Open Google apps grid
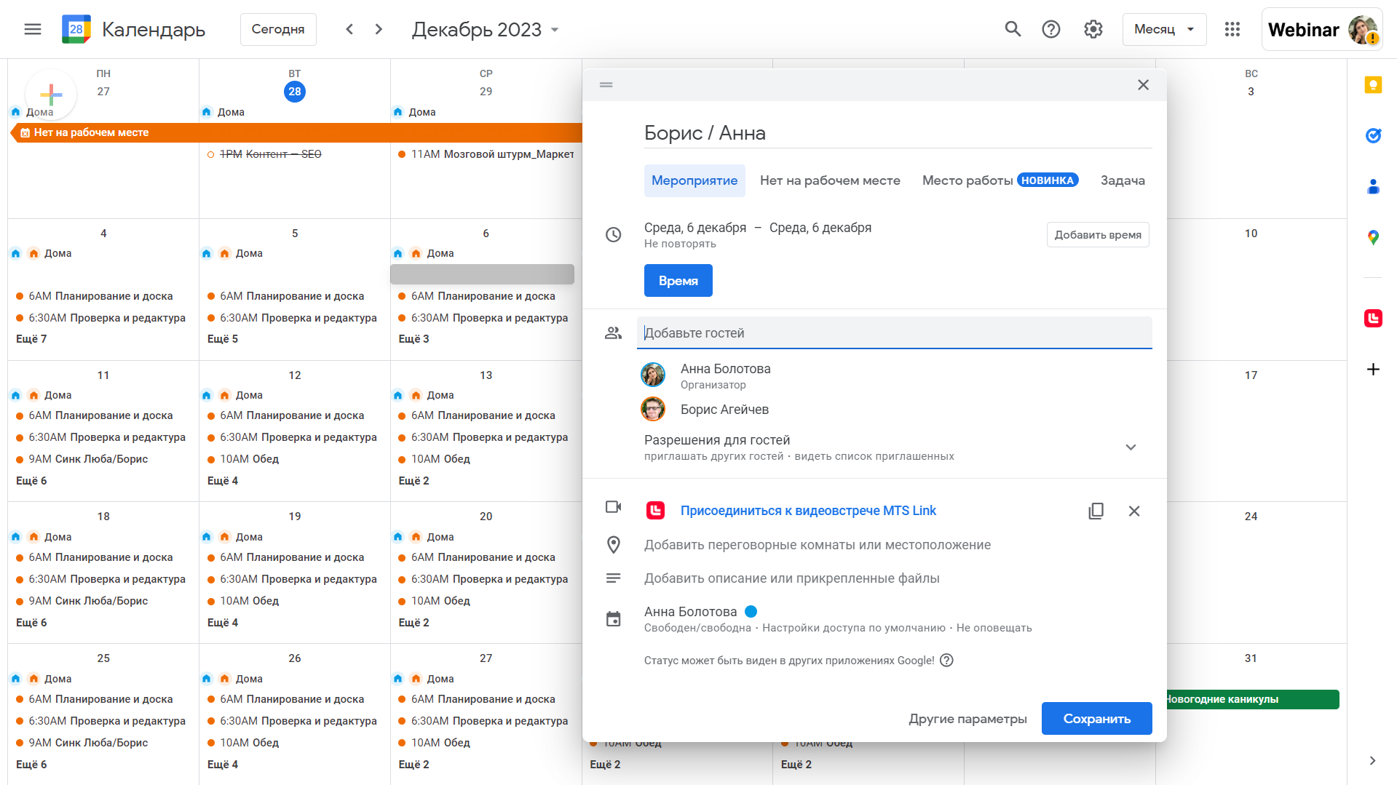 pos(1232,29)
